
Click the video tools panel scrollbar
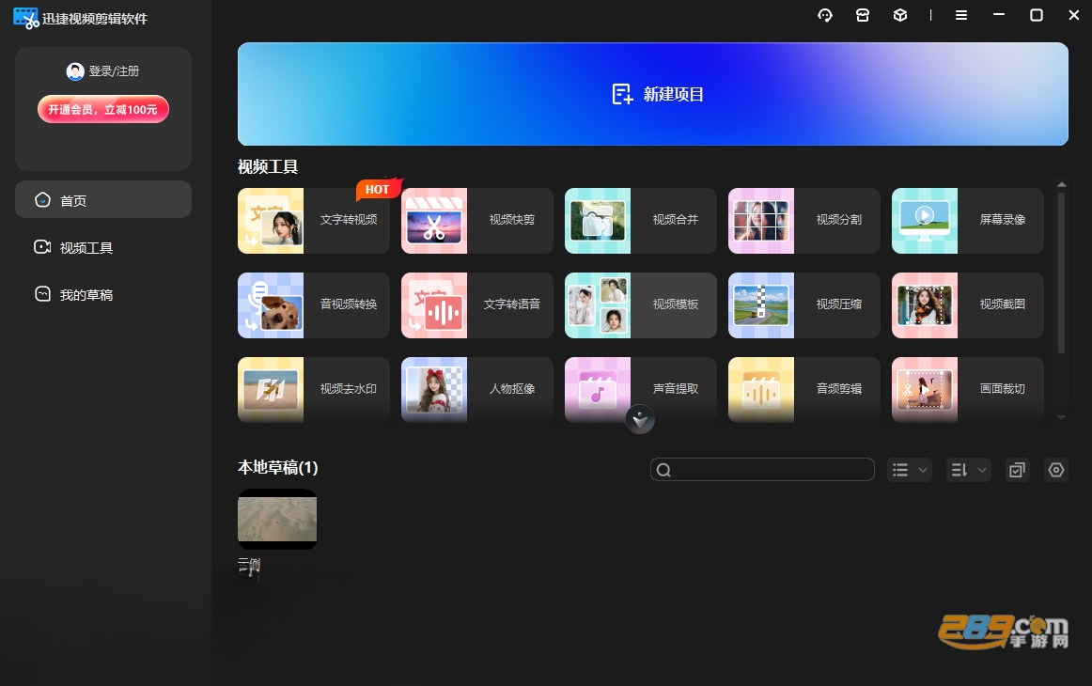coord(1061,273)
